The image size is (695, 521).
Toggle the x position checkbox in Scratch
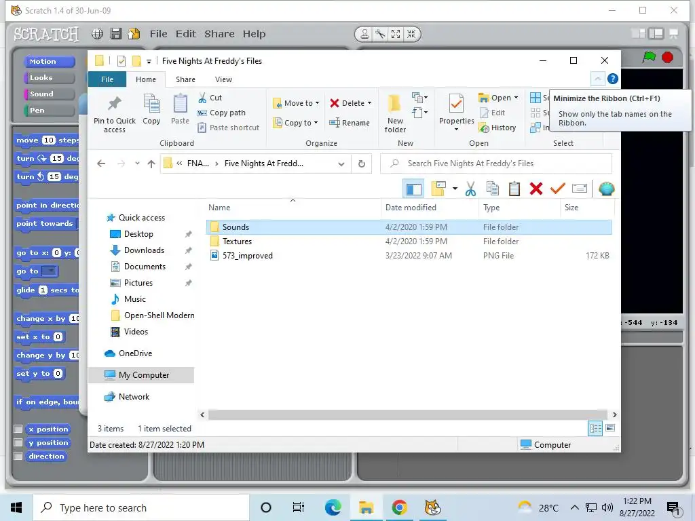[18, 429]
